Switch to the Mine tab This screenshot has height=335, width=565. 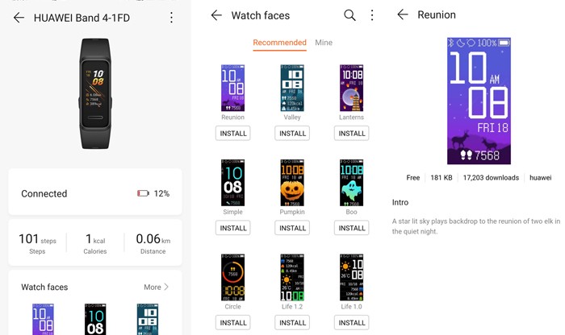coord(324,43)
